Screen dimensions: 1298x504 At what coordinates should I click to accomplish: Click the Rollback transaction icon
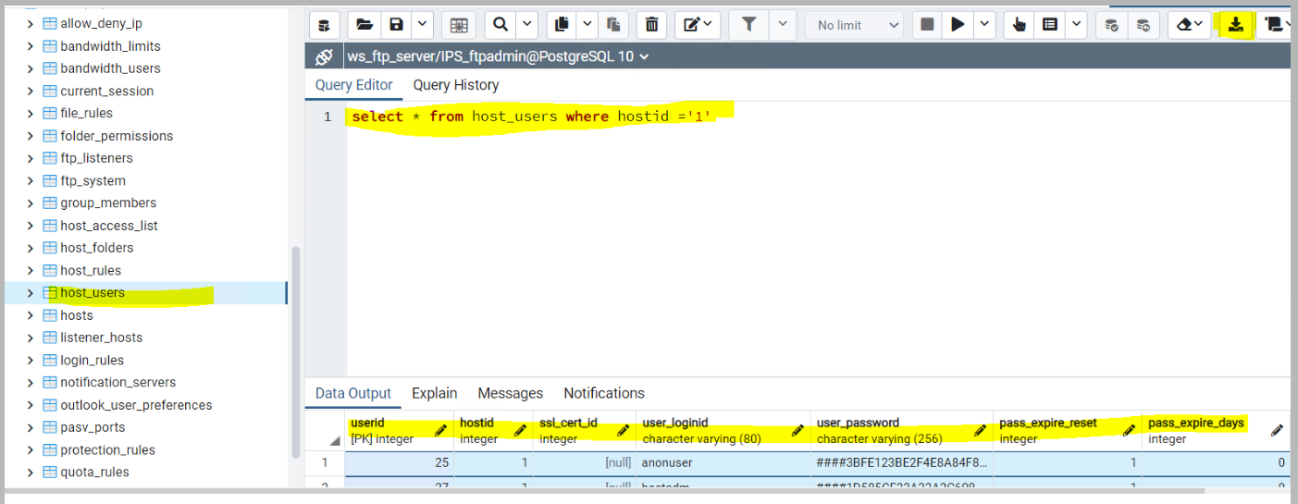1143,25
